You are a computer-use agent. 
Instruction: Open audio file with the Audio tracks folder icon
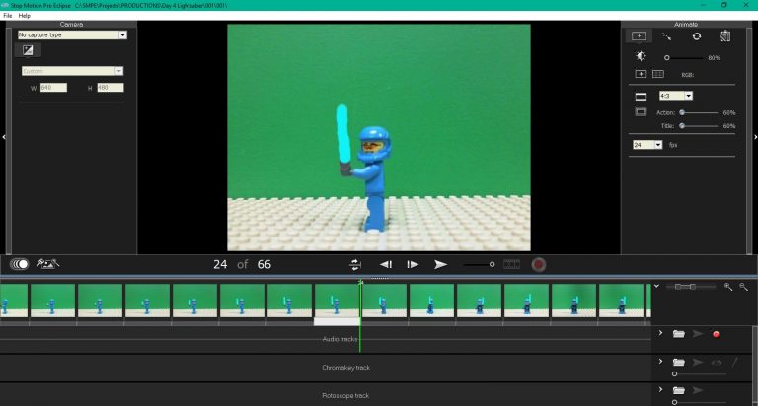coord(679,334)
